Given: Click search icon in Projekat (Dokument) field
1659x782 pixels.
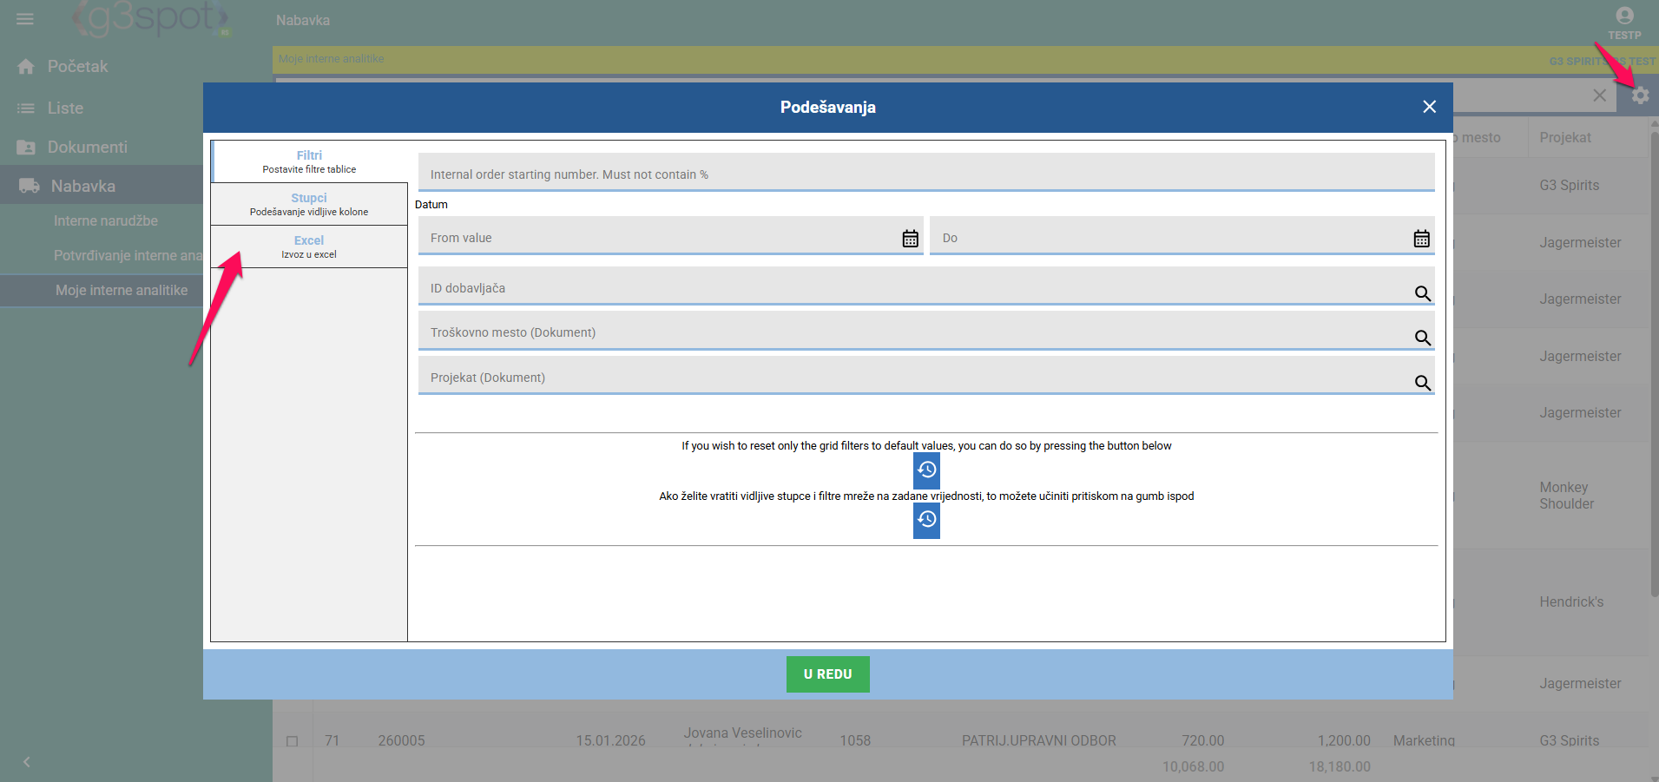Looking at the screenshot, I should 1422,383.
